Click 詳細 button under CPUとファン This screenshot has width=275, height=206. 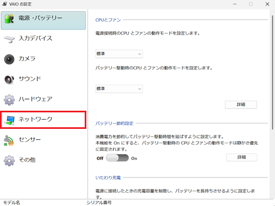point(241,105)
